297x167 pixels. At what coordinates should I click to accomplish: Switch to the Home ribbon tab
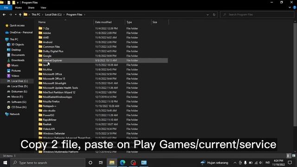[19, 7]
